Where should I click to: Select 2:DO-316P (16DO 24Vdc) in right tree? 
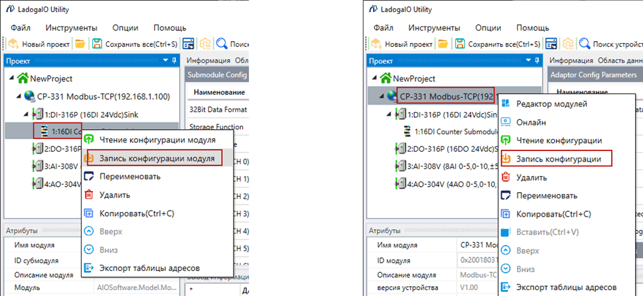453,149
